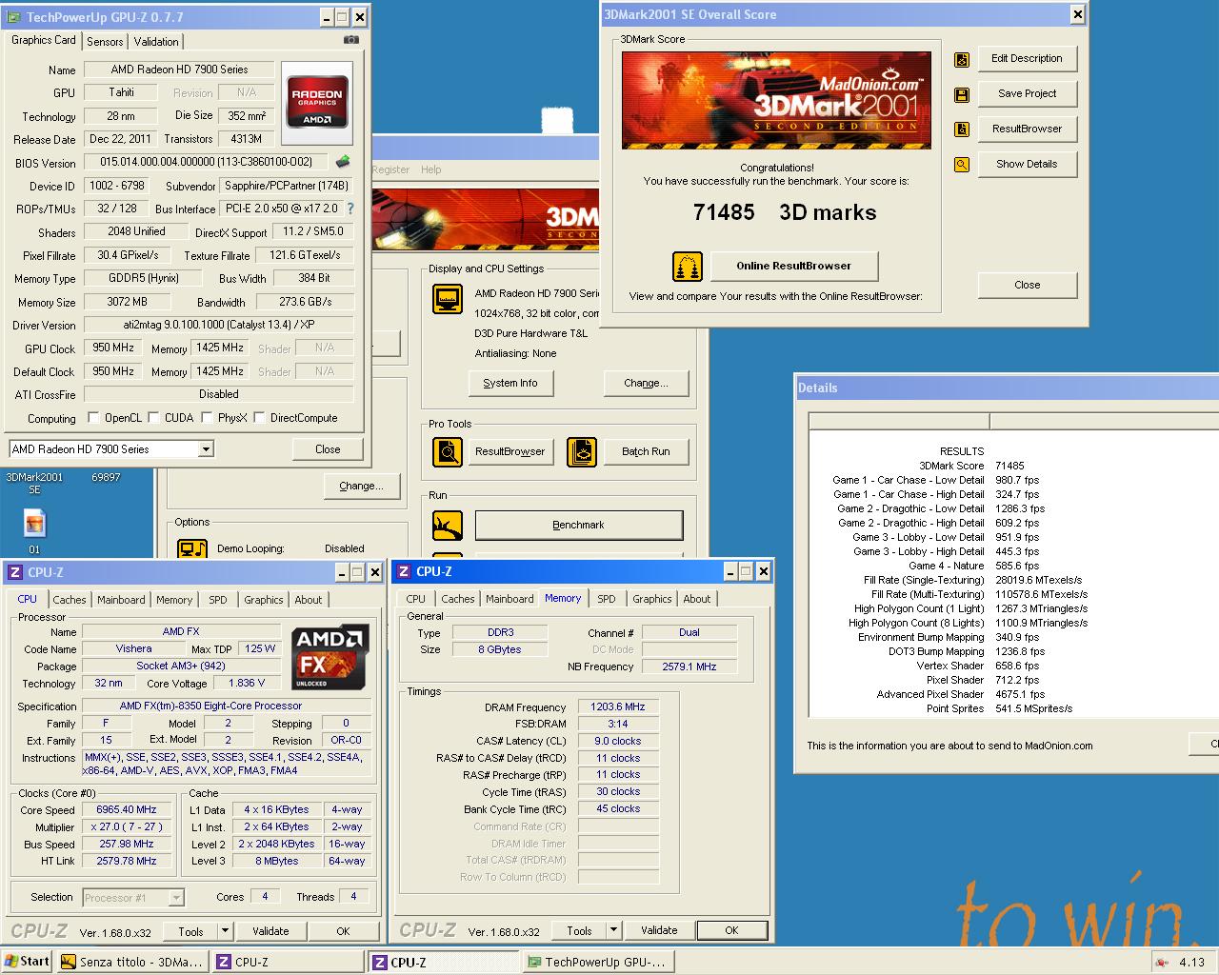Image resolution: width=1219 pixels, height=975 pixels.
Task: Enable the OpenCL checkbox
Action: click(x=93, y=417)
